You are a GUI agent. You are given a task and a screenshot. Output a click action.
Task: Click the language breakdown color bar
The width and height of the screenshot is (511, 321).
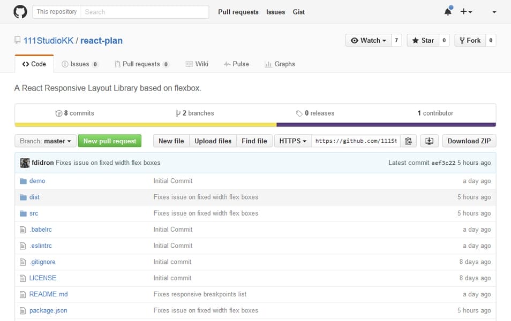coord(255,125)
